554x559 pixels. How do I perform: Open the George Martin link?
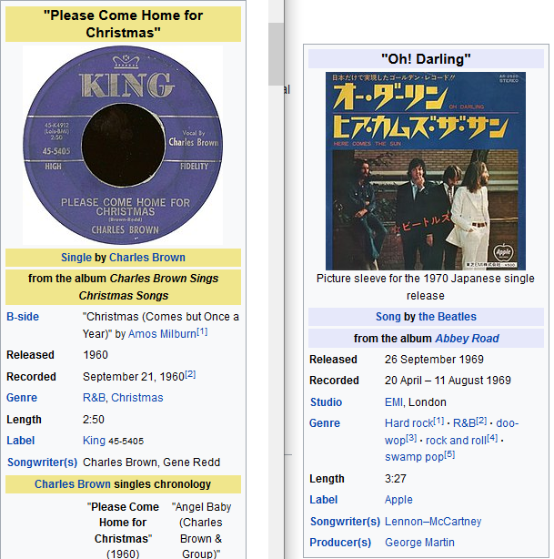(419, 543)
